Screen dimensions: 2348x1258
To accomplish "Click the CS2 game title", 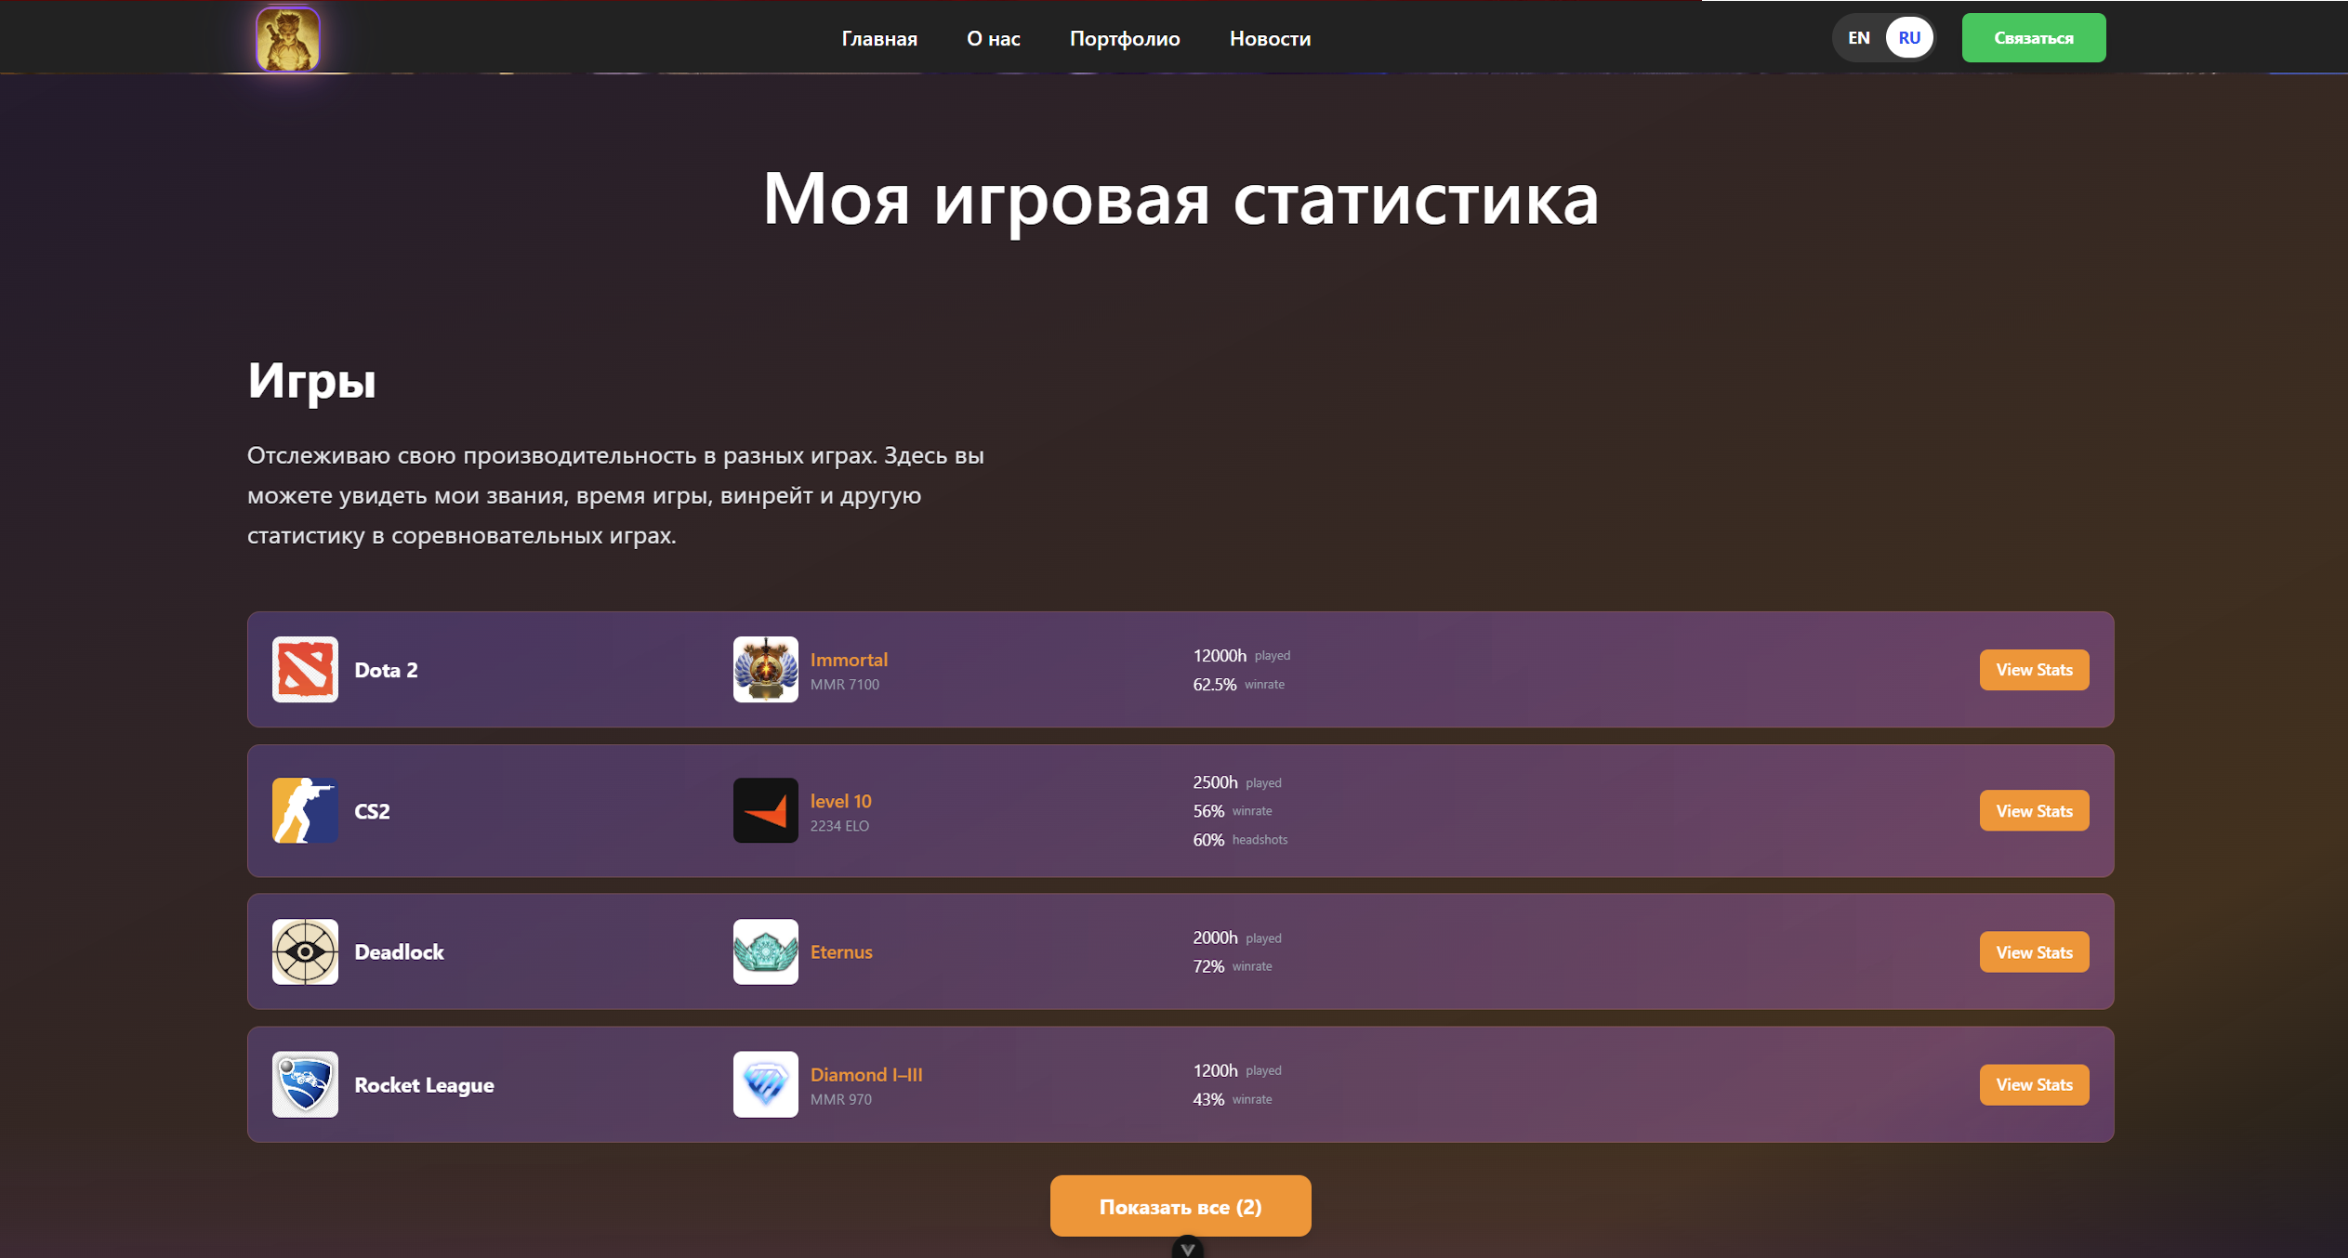I will 372,811.
